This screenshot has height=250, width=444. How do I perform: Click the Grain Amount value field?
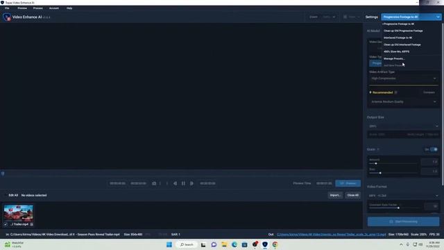pos(429,162)
